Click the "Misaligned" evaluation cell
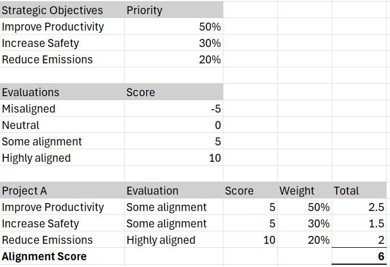 click(29, 109)
